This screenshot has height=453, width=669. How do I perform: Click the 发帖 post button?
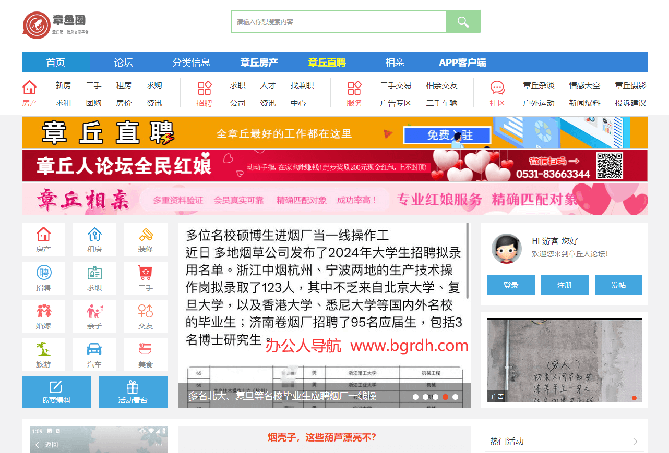coord(618,285)
